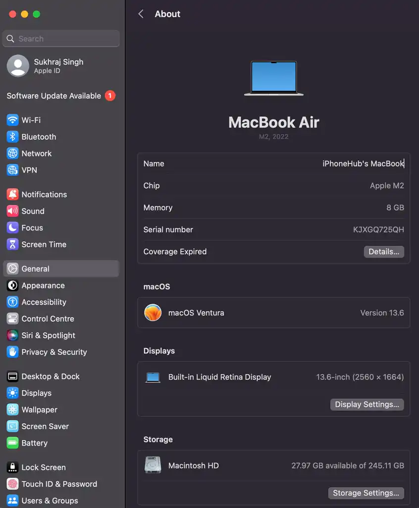Click the Notifications bell icon
The height and width of the screenshot is (508, 419).
12,194
